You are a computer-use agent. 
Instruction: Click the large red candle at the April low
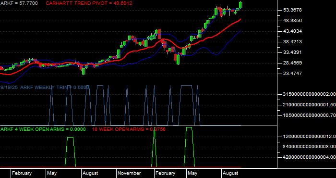pos(176,57)
